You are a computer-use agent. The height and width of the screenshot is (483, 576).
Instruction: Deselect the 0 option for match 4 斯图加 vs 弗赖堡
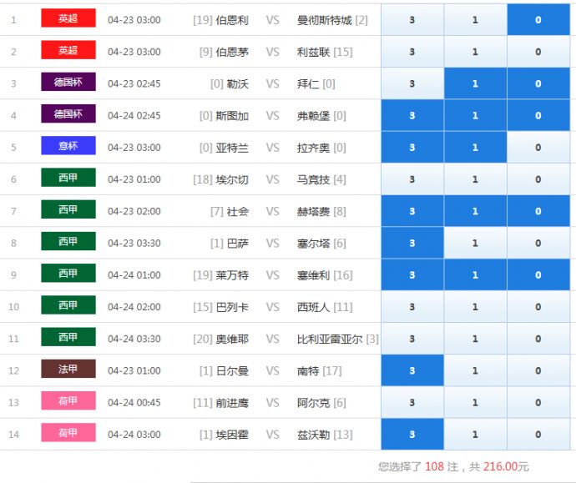tap(538, 116)
